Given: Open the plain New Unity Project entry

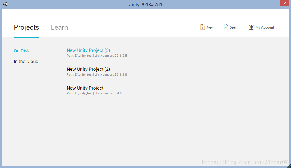Looking at the screenshot, I should coord(85,88).
